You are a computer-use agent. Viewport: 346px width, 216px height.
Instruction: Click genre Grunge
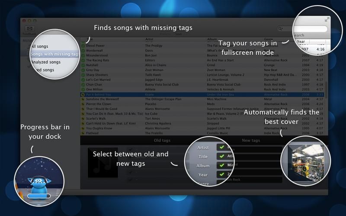(x=269, y=65)
